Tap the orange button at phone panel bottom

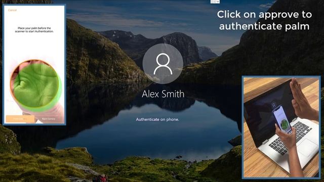(20, 119)
